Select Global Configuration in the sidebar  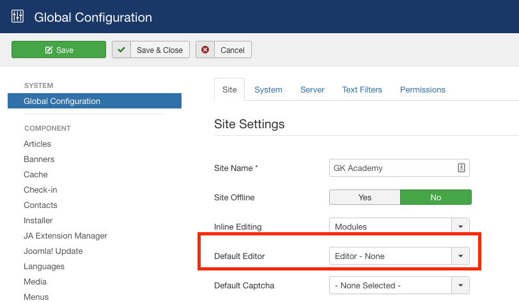[x=62, y=101]
